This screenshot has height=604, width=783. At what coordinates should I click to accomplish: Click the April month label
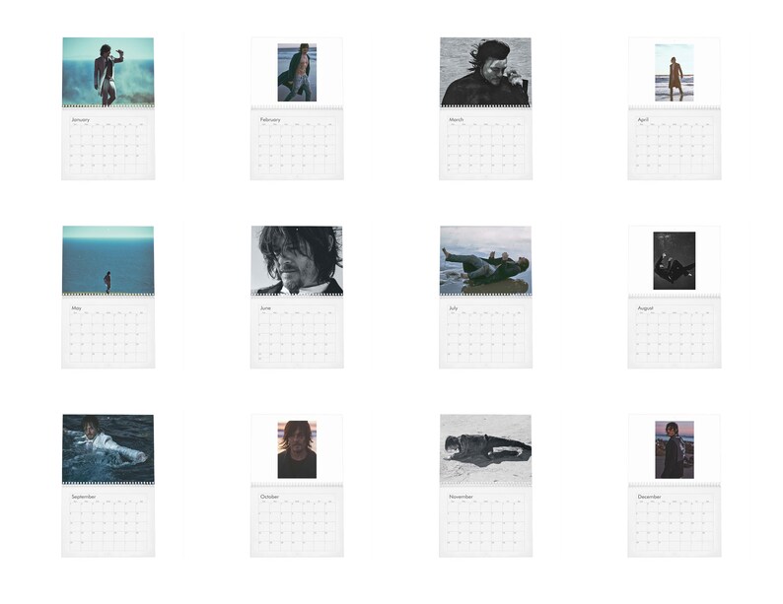click(643, 119)
